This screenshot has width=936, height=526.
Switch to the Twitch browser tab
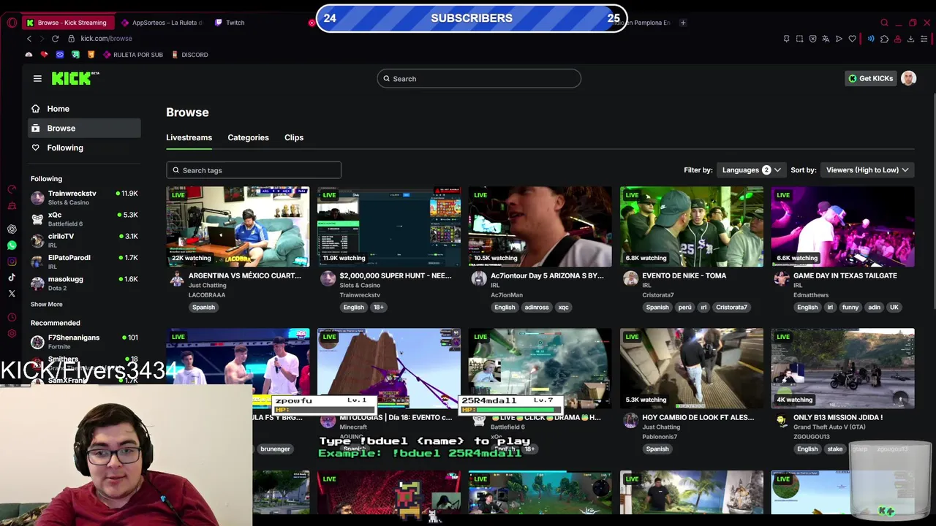(235, 23)
